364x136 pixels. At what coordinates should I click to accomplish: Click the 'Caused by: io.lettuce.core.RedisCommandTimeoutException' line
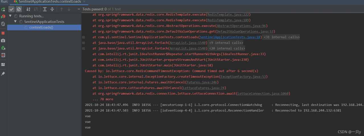[171, 71]
